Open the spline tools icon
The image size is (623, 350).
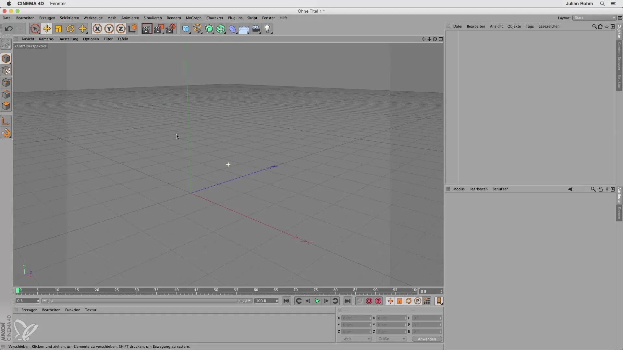(197, 29)
